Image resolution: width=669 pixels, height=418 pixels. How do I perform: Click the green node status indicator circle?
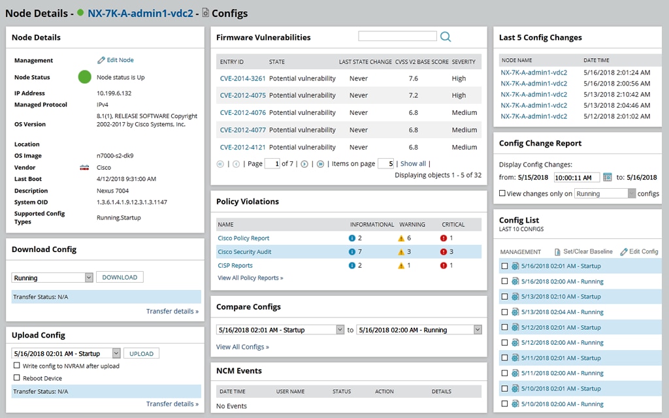pos(84,77)
